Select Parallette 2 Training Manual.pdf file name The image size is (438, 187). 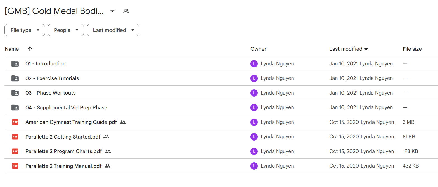tap(63, 166)
